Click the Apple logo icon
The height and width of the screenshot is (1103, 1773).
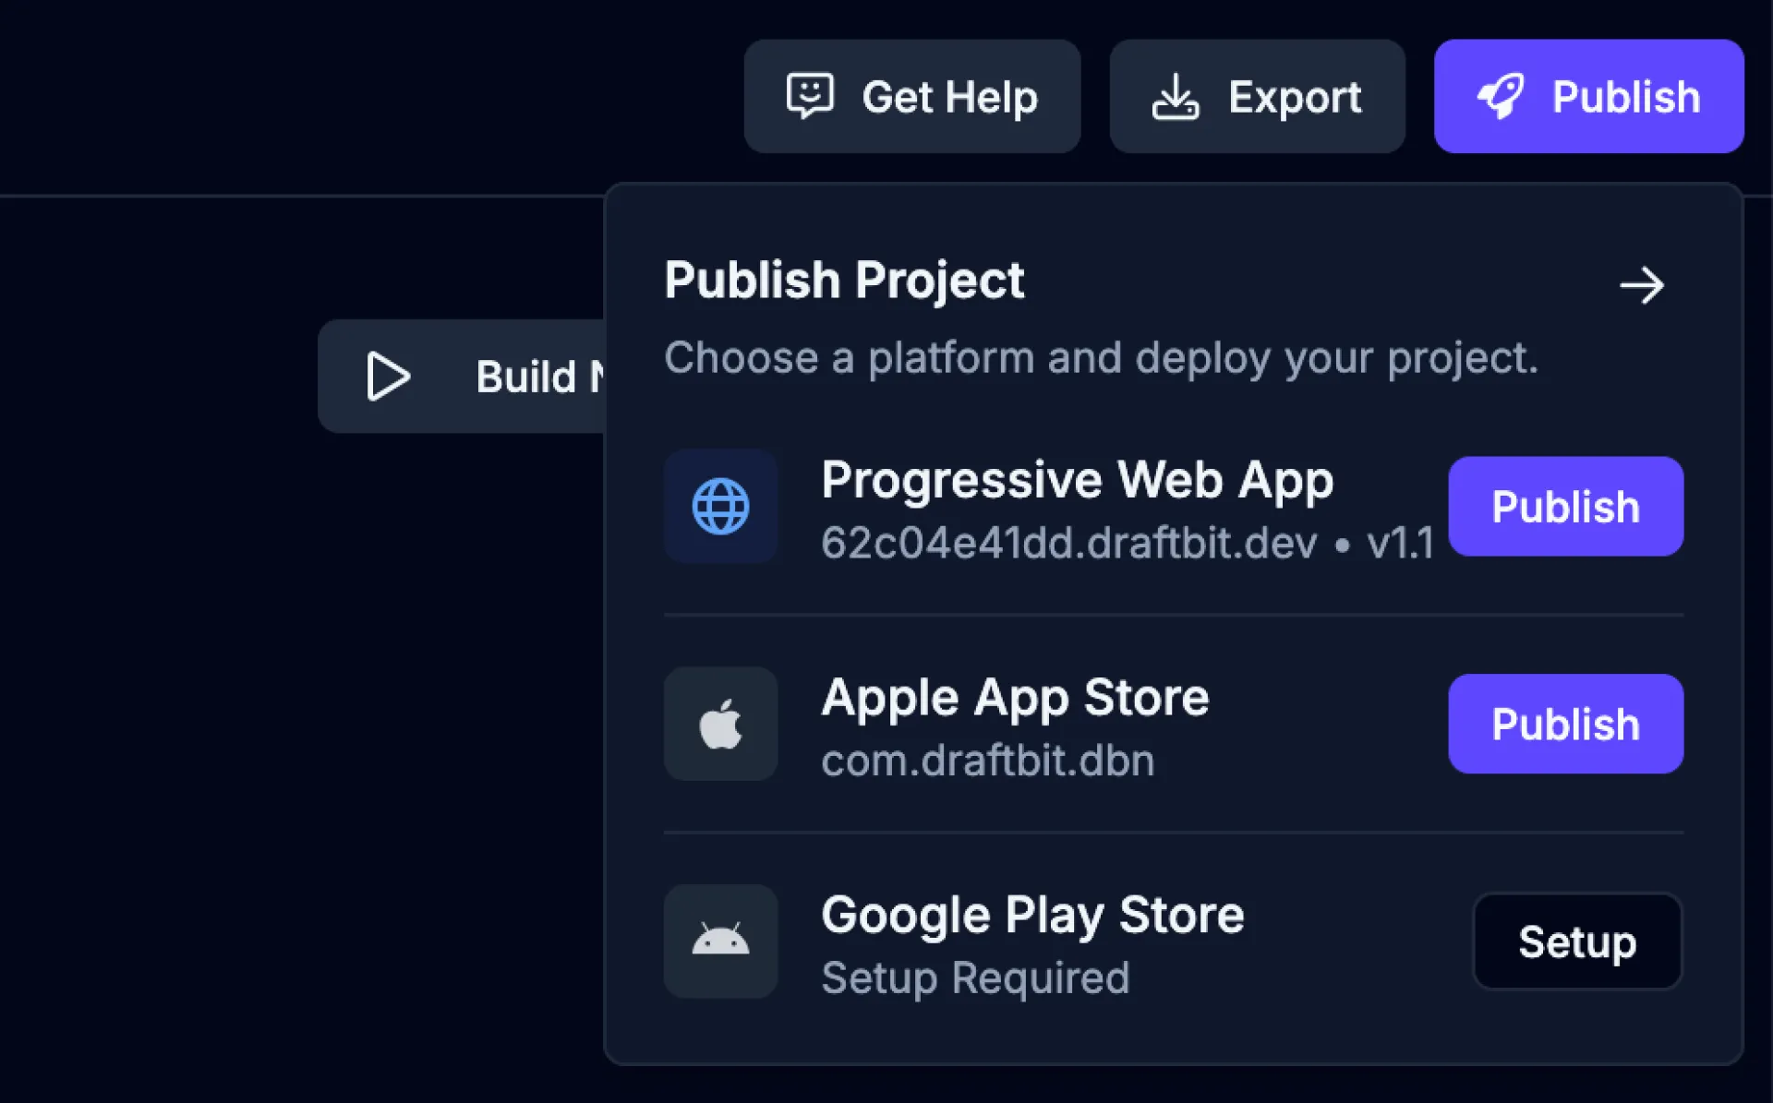coord(720,724)
